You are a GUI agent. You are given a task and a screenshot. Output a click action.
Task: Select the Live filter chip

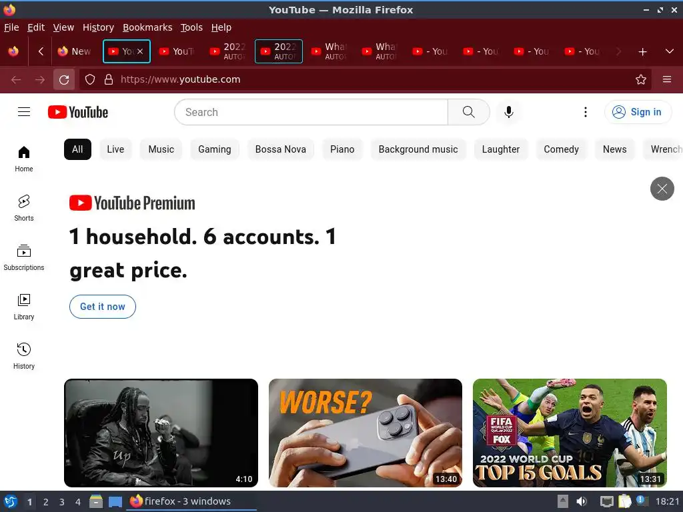[115, 149]
